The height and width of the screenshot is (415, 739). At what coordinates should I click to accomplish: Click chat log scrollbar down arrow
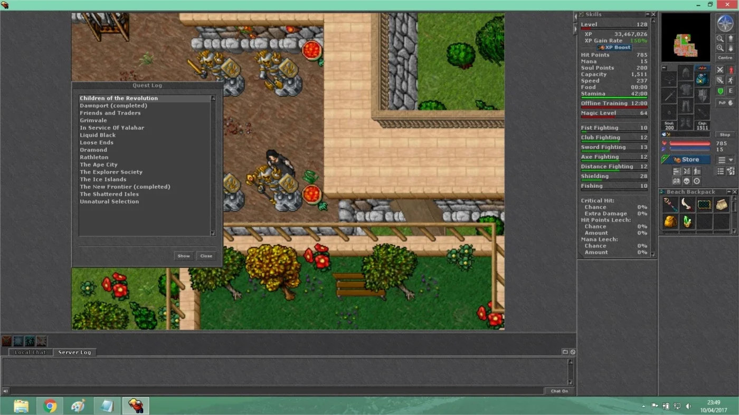pos(570,382)
